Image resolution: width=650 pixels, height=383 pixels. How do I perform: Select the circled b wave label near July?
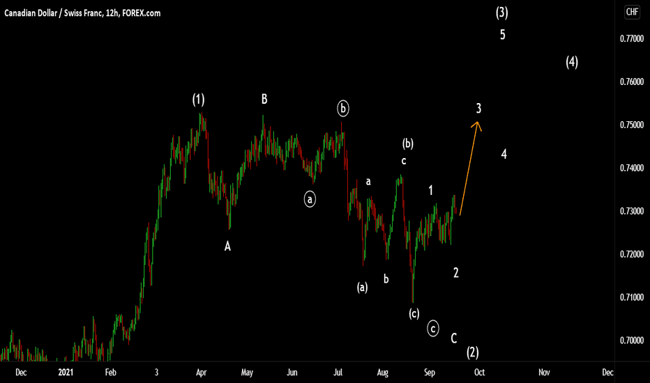point(343,108)
